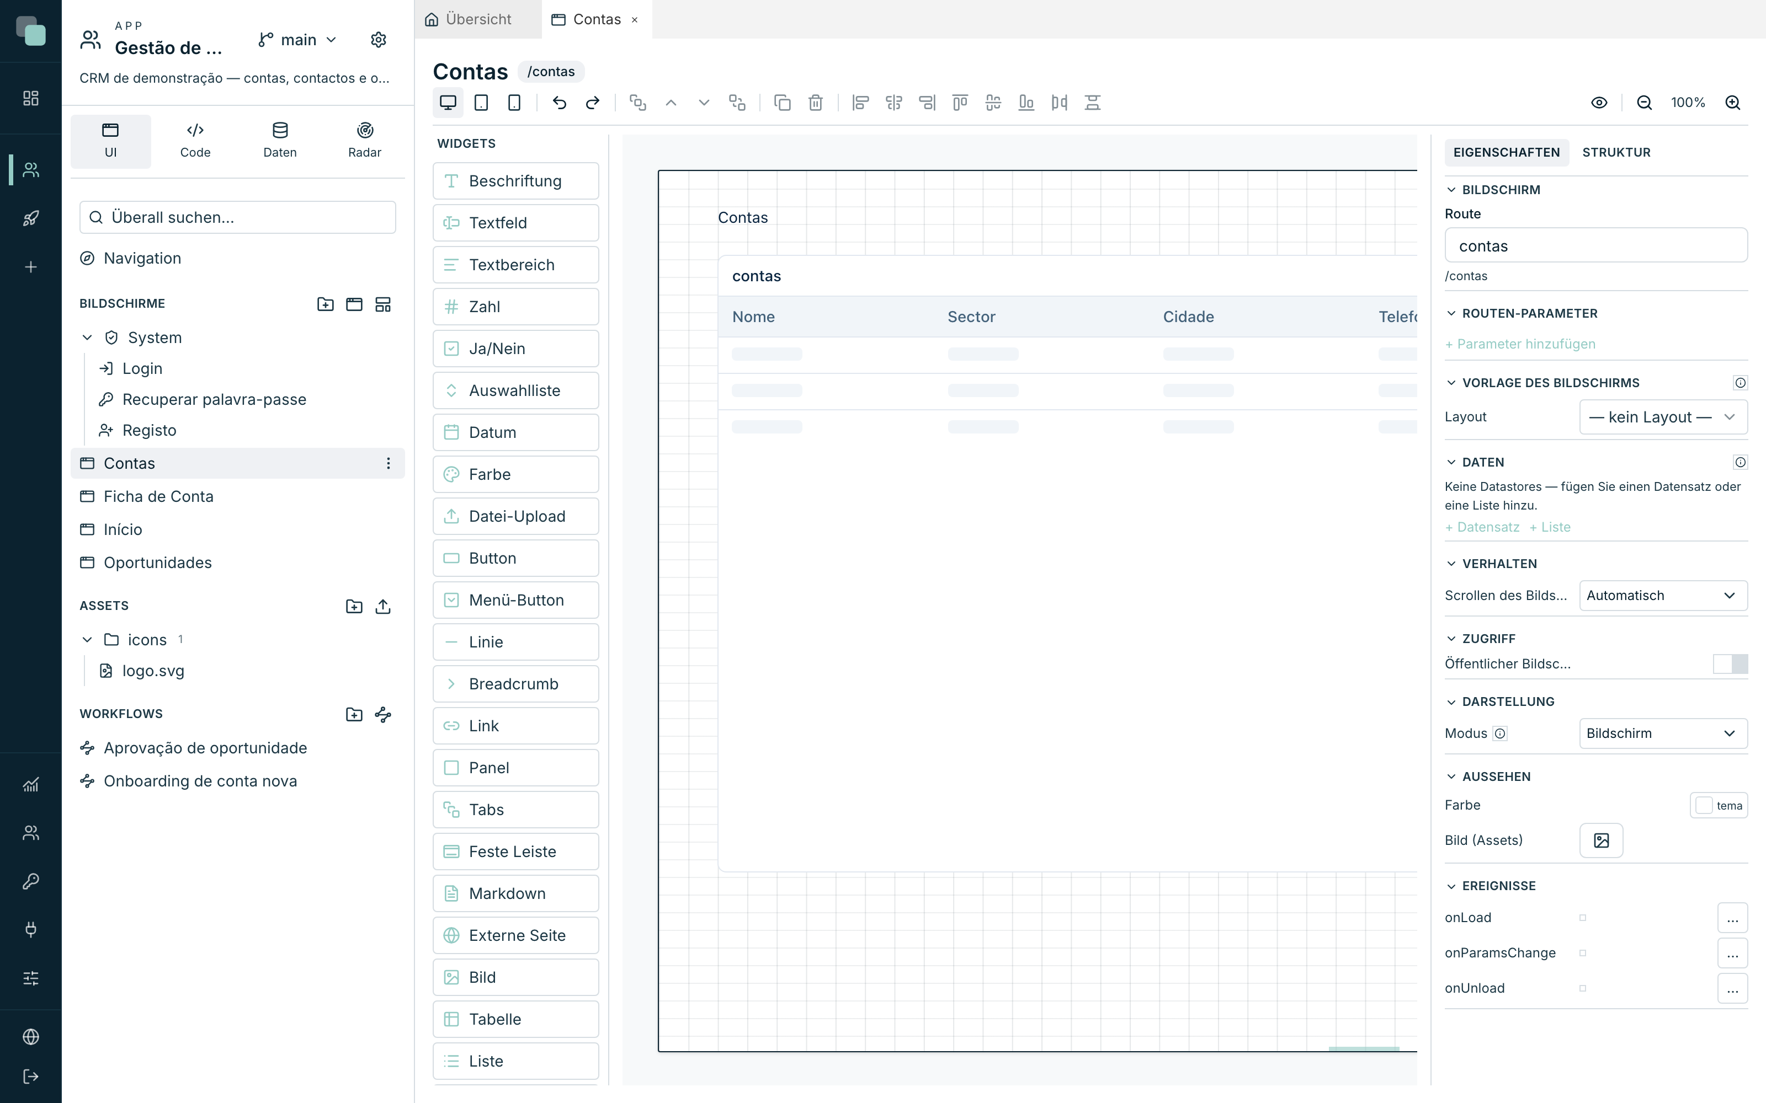Open onUnload event editor button
This screenshot has height=1103, width=1766.
(1732, 988)
